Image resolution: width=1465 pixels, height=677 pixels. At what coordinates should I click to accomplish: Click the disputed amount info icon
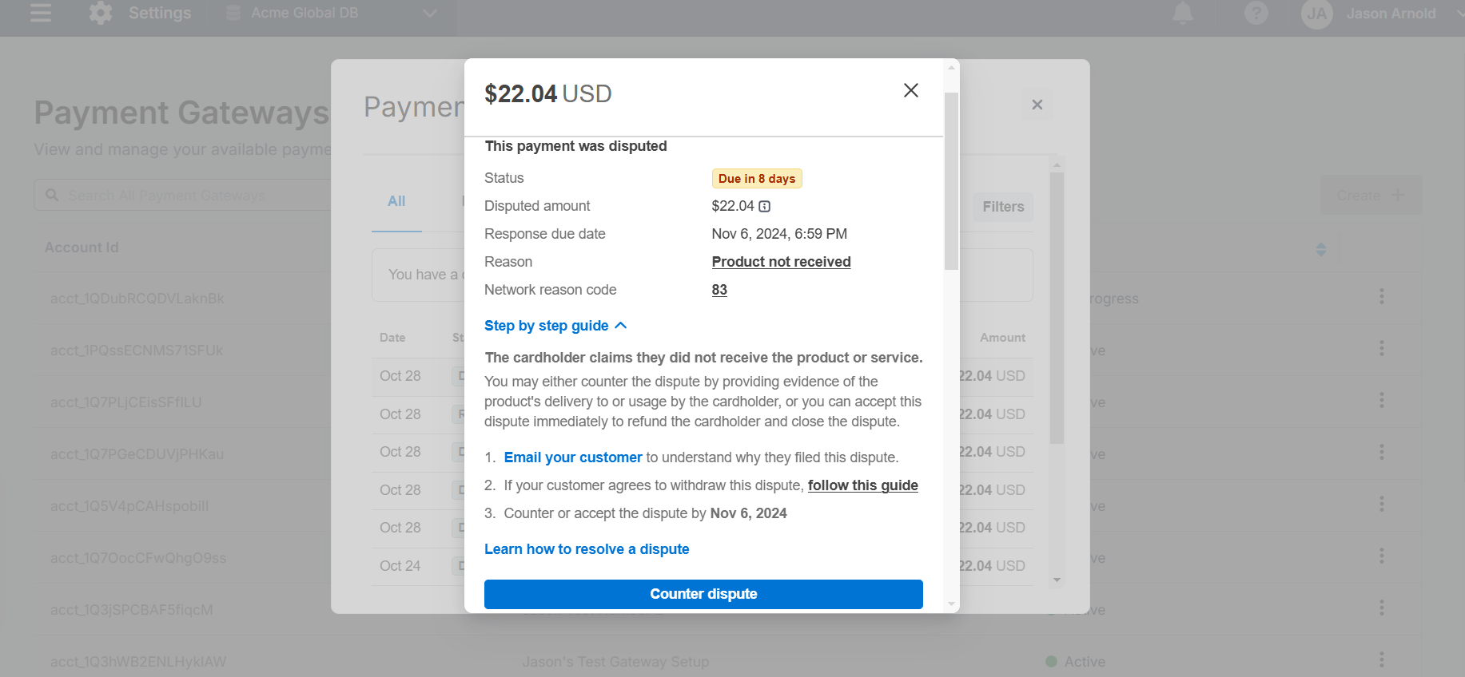point(765,206)
